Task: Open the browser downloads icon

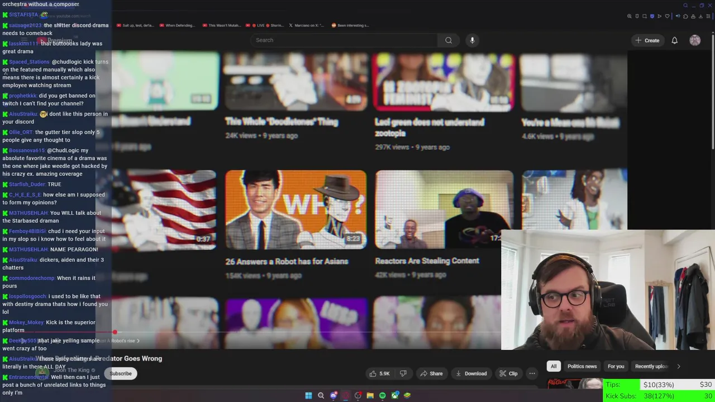Action: [700, 16]
